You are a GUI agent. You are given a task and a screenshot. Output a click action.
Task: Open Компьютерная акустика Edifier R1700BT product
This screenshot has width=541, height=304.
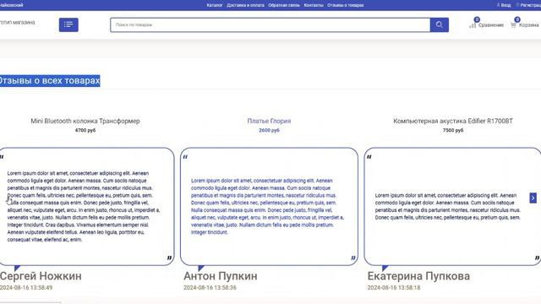coord(453,121)
